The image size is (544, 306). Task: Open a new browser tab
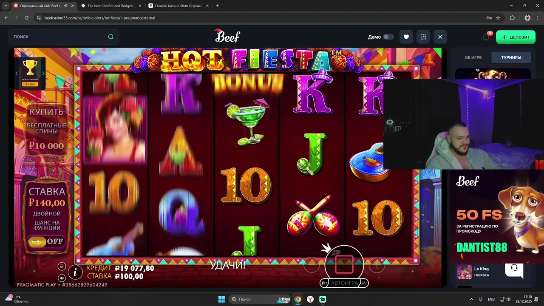[x=218, y=6]
